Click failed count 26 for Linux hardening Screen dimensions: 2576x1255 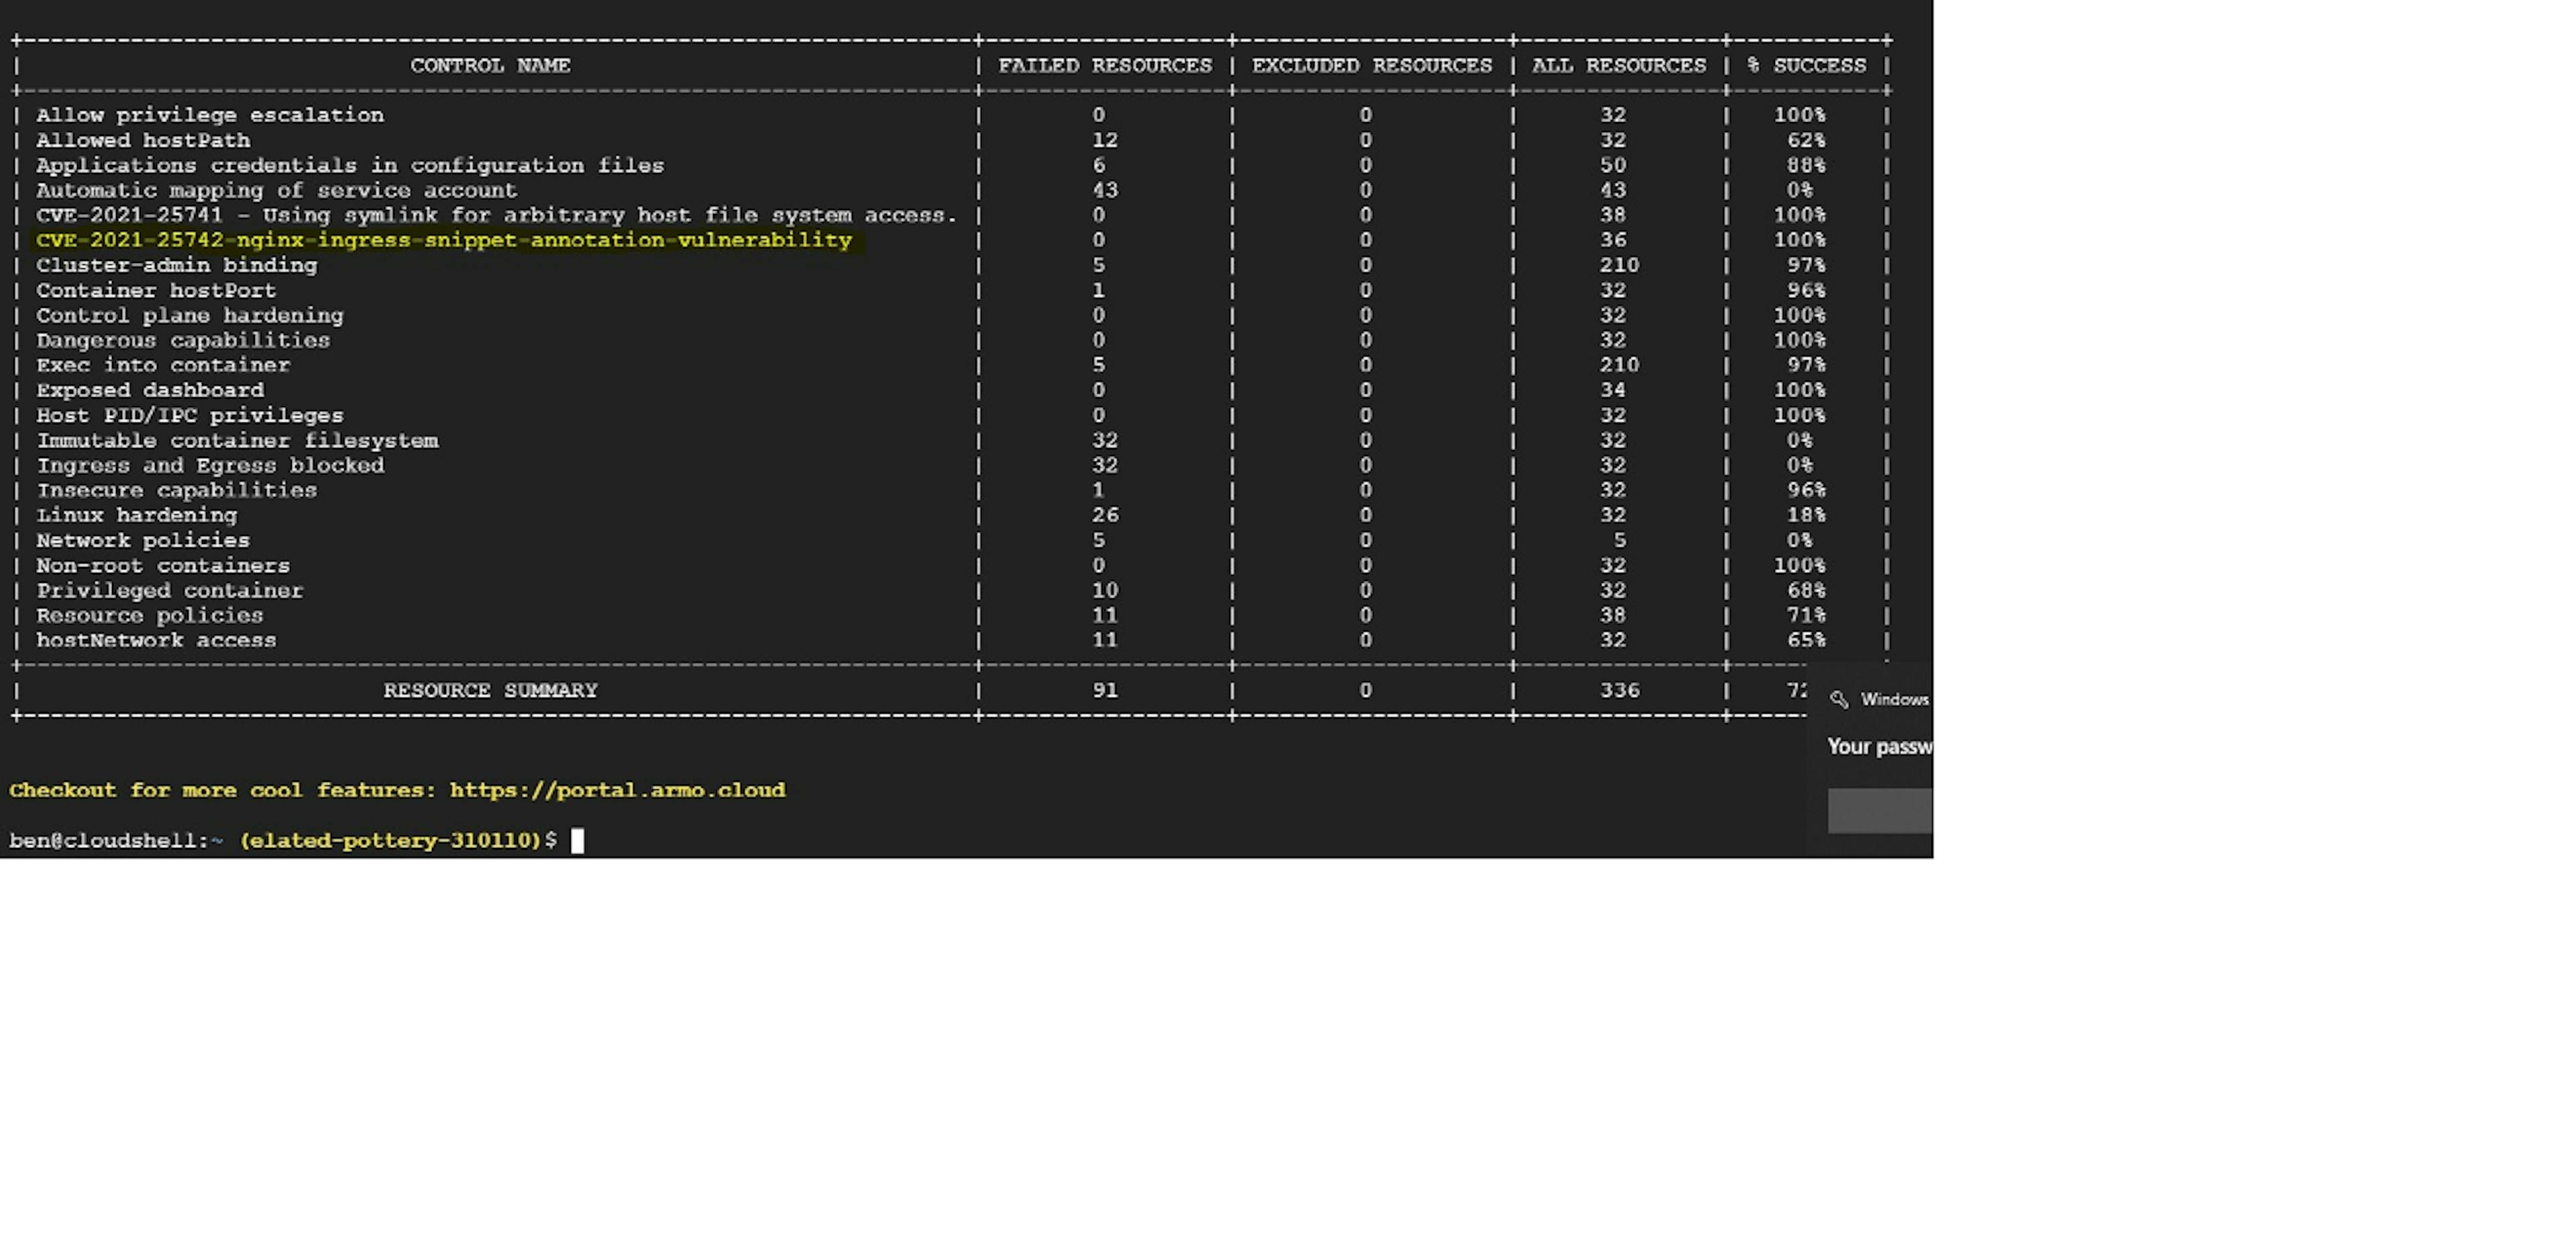click(1105, 515)
